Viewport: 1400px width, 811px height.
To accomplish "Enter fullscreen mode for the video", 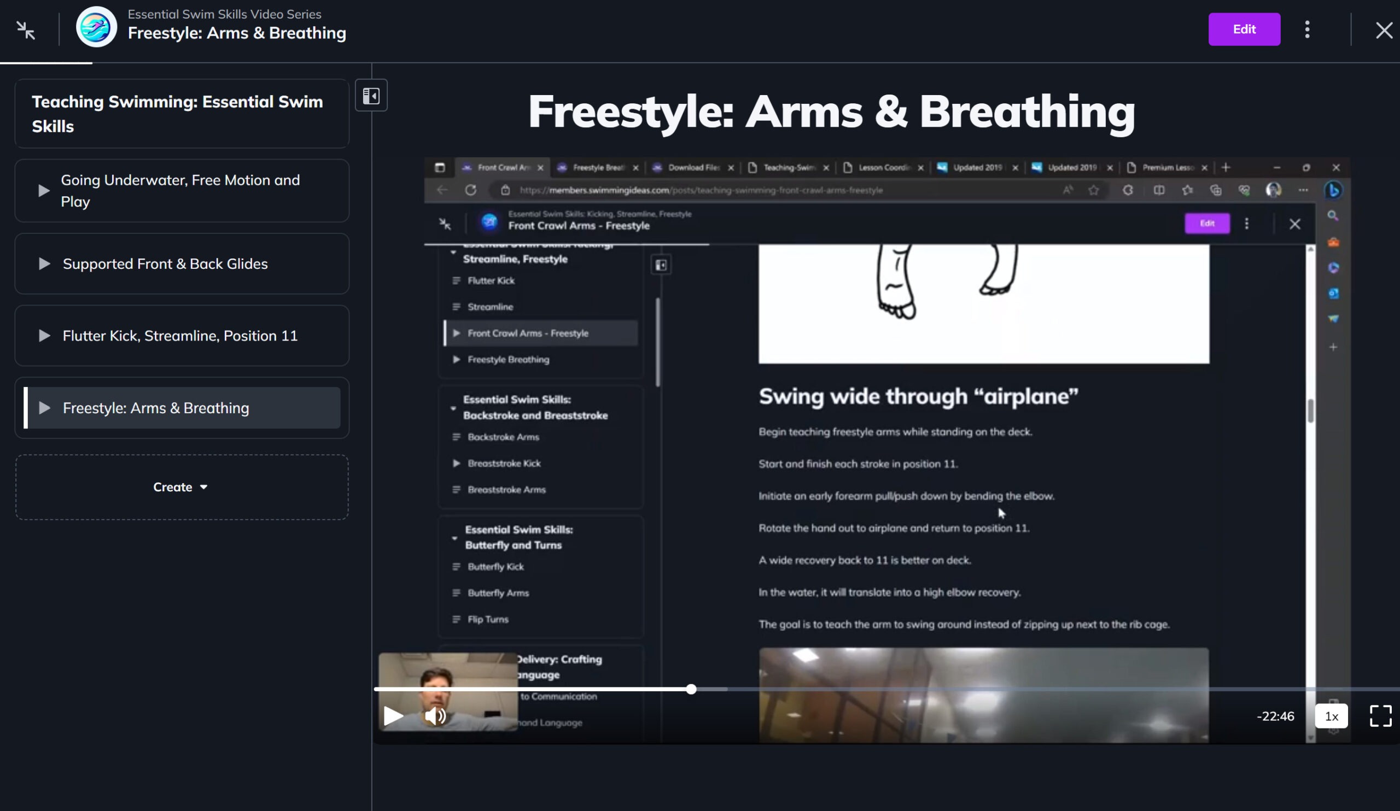I will [x=1380, y=715].
